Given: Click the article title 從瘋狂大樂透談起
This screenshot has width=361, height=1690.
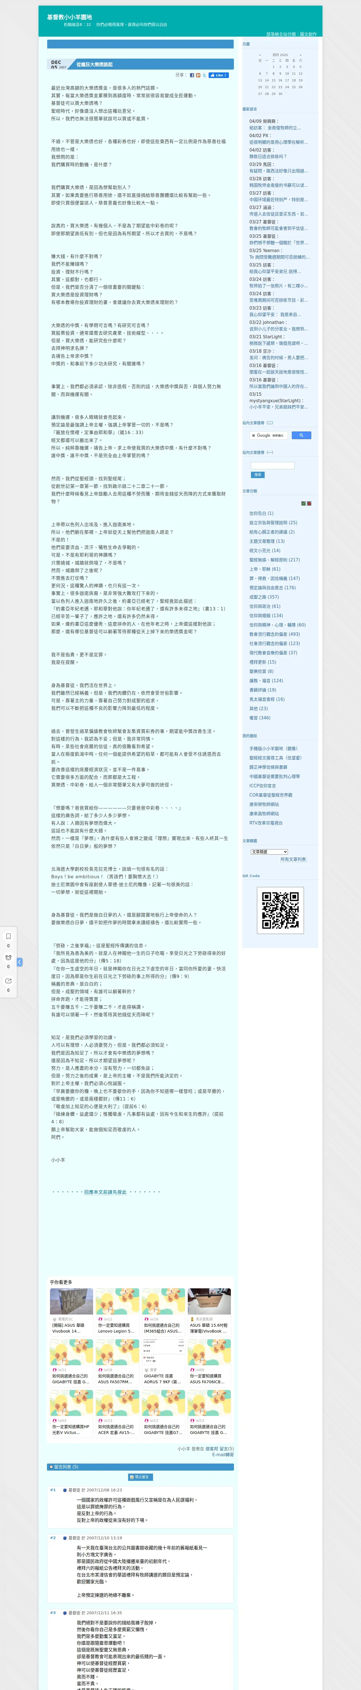Looking at the screenshot, I should (94, 64).
